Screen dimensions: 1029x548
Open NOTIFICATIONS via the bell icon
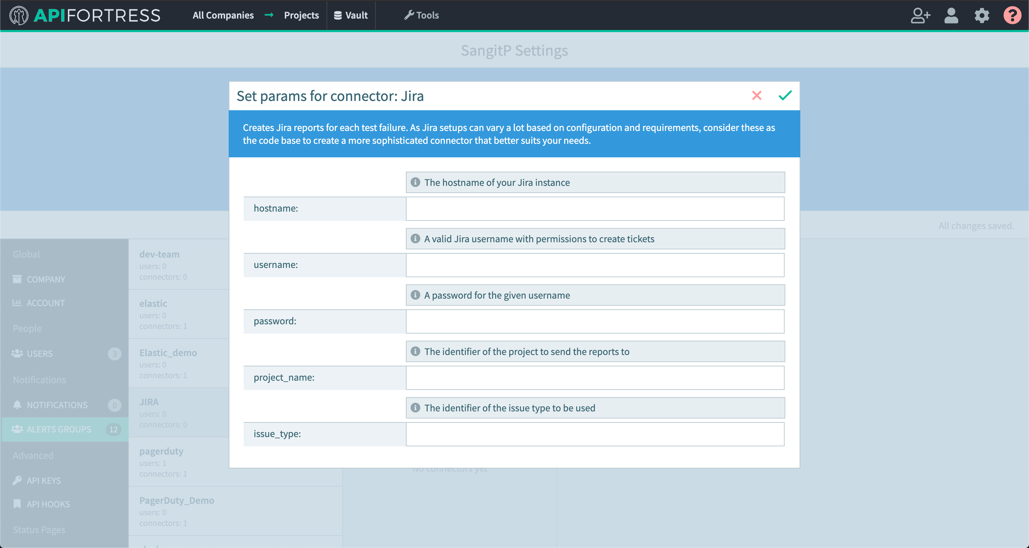click(x=17, y=405)
